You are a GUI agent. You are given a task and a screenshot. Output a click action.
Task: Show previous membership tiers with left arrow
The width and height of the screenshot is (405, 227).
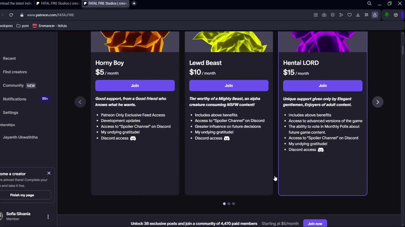pos(80,102)
